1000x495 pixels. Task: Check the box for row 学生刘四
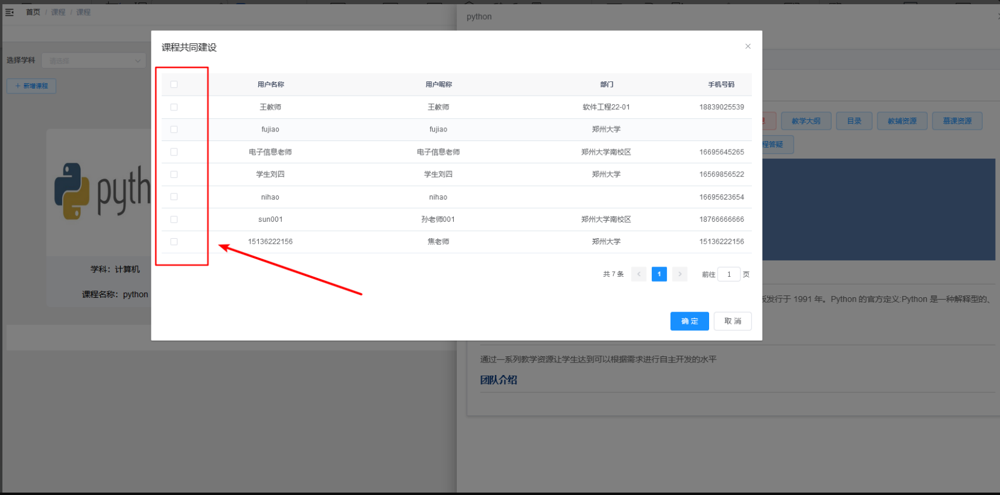tap(174, 174)
